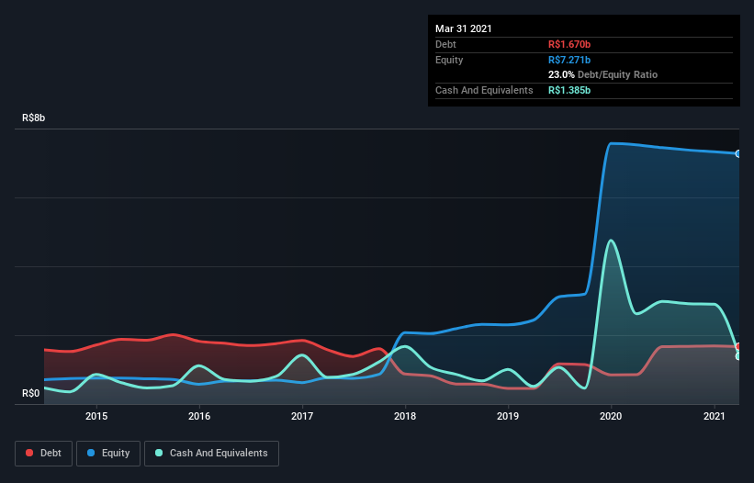Click the 2021 x-axis label

click(x=715, y=416)
